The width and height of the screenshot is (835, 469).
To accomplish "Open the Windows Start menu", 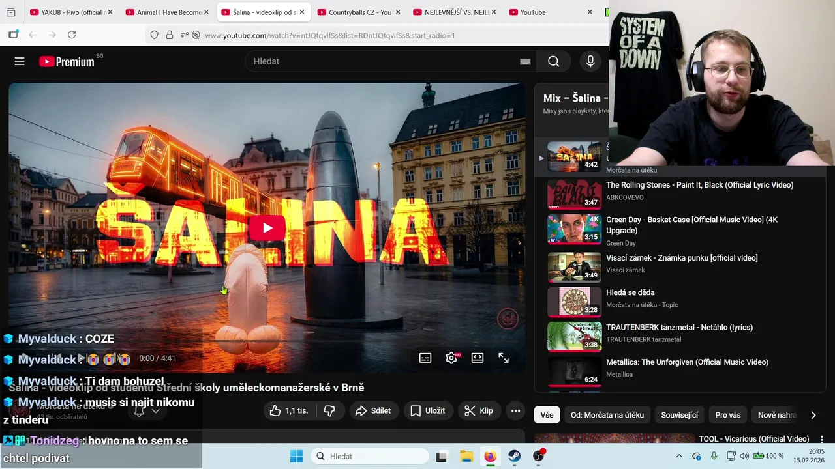I will pyautogui.click(x=296, y=456).
